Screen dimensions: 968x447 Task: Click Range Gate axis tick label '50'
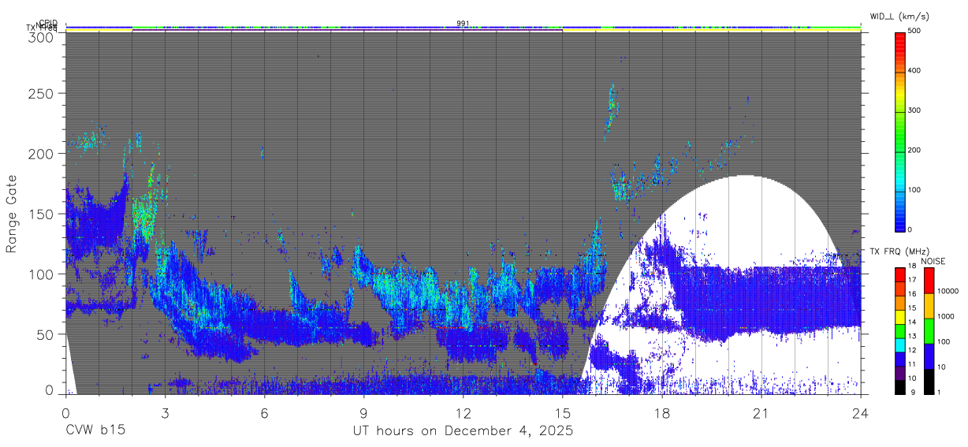tap(45, 334)
